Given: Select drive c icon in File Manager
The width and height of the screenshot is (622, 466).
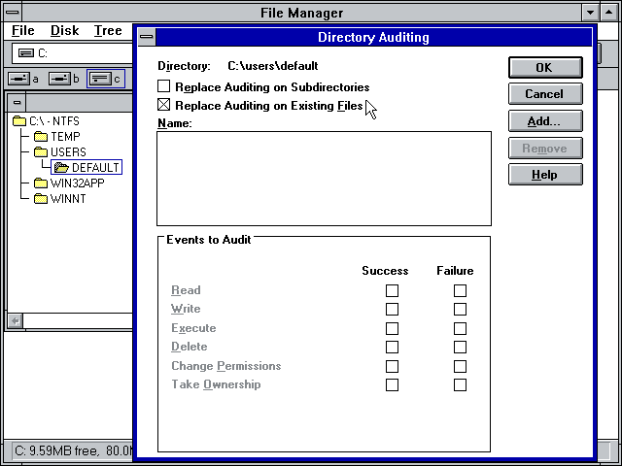Looking at the screenshot, I should pos(100,79).
